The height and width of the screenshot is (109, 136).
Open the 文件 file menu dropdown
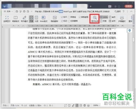(x=8, y=12)
